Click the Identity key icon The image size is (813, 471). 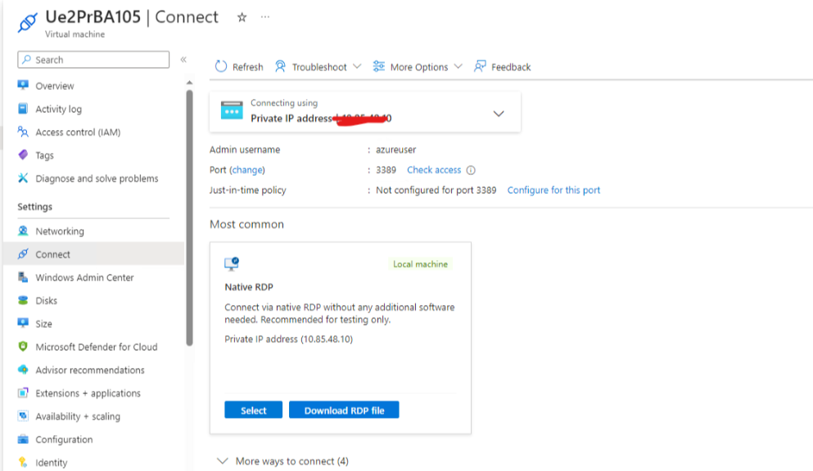click(x=23, y=462)
